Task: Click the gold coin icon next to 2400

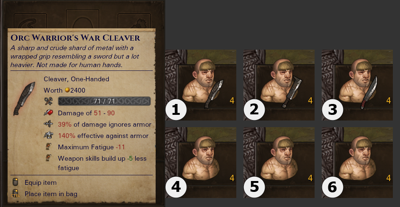Action: coord(67,90)
